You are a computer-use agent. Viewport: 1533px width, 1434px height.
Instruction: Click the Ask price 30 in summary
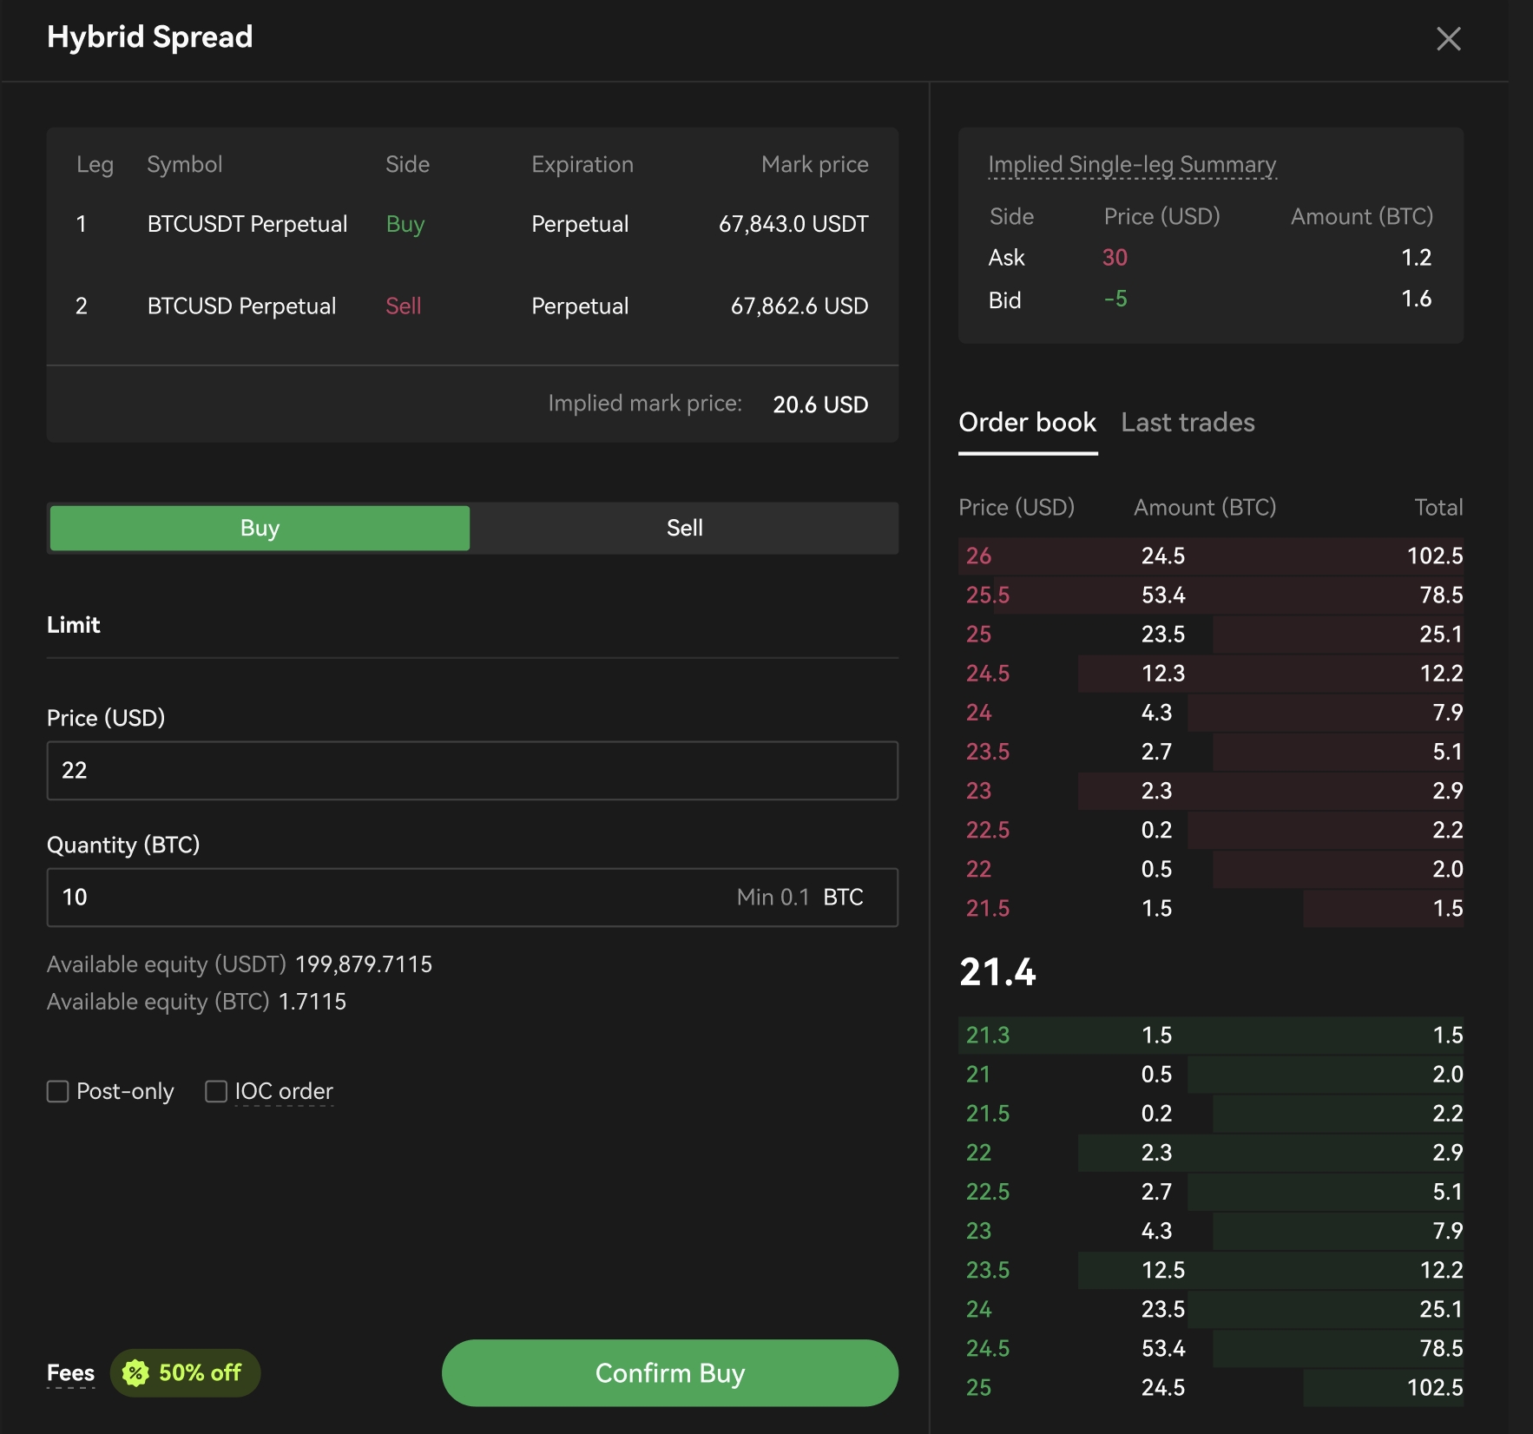(1115, 258)
